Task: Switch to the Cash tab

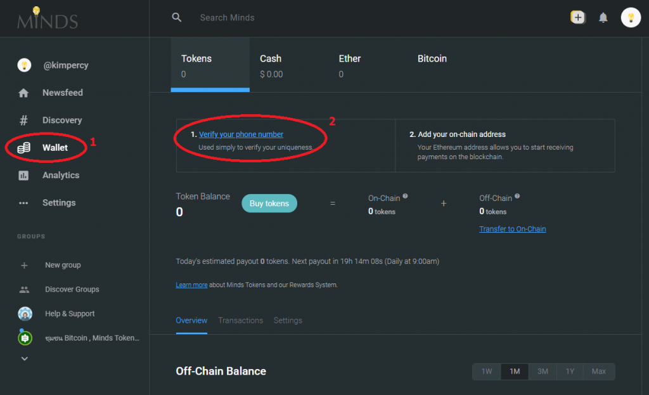Action: click(271, 65)
